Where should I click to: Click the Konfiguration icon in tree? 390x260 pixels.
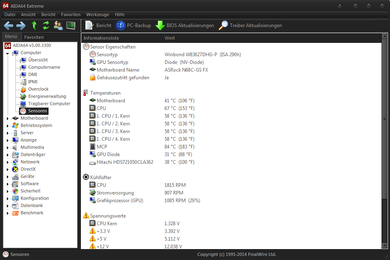point(15,199)
